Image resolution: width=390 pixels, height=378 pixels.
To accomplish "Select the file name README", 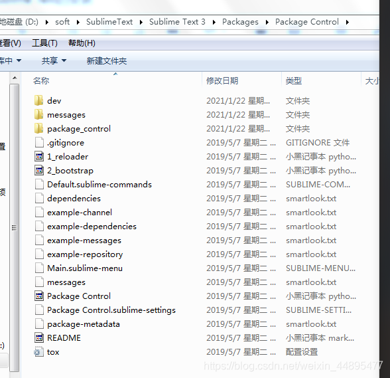I will tap(64, 338).
